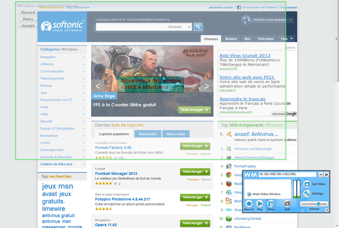Click the uTorrent icon in top downloads
The width and height of the screenshot is (339, 228).
click(229, 219)
